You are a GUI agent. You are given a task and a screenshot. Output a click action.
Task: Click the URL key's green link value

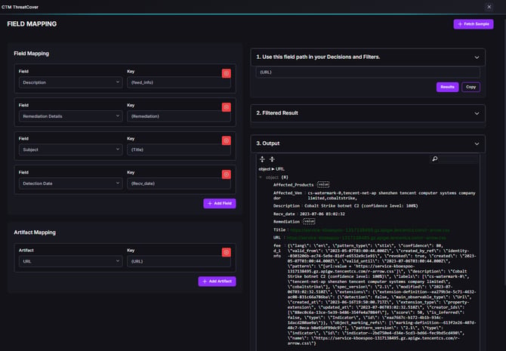[x=366, y=238]
